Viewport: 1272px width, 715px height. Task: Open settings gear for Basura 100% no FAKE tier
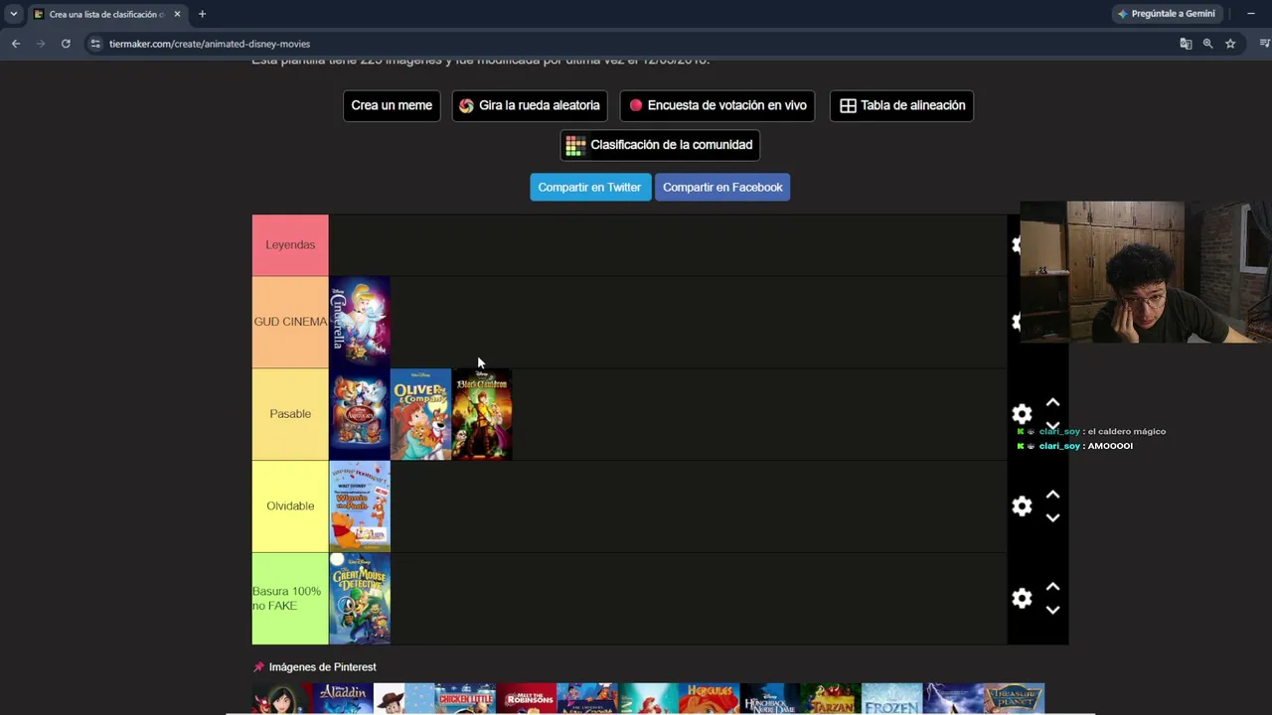(x=1022, y=598)
